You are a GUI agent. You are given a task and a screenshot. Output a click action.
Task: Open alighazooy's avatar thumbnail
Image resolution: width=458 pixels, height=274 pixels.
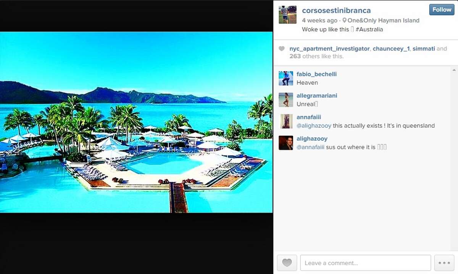[286, 143]
